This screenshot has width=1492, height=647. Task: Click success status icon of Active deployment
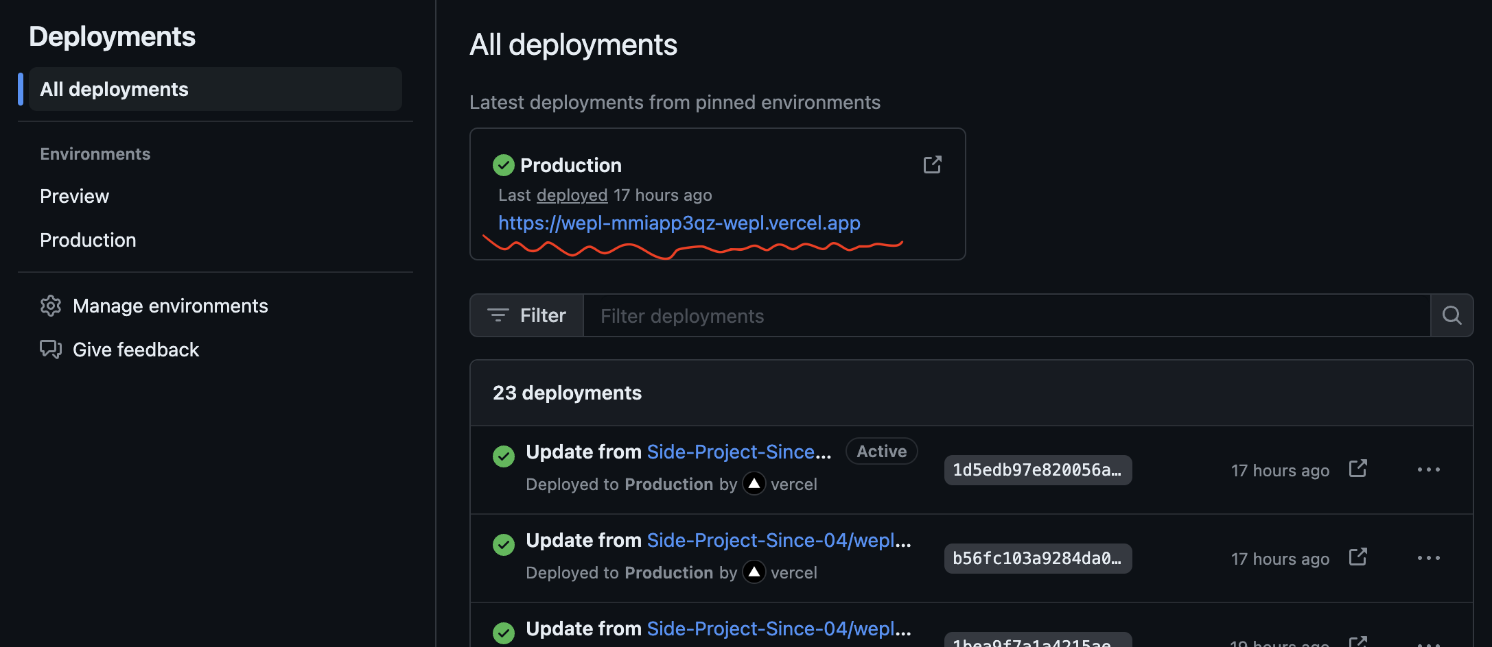coord(504,456)
